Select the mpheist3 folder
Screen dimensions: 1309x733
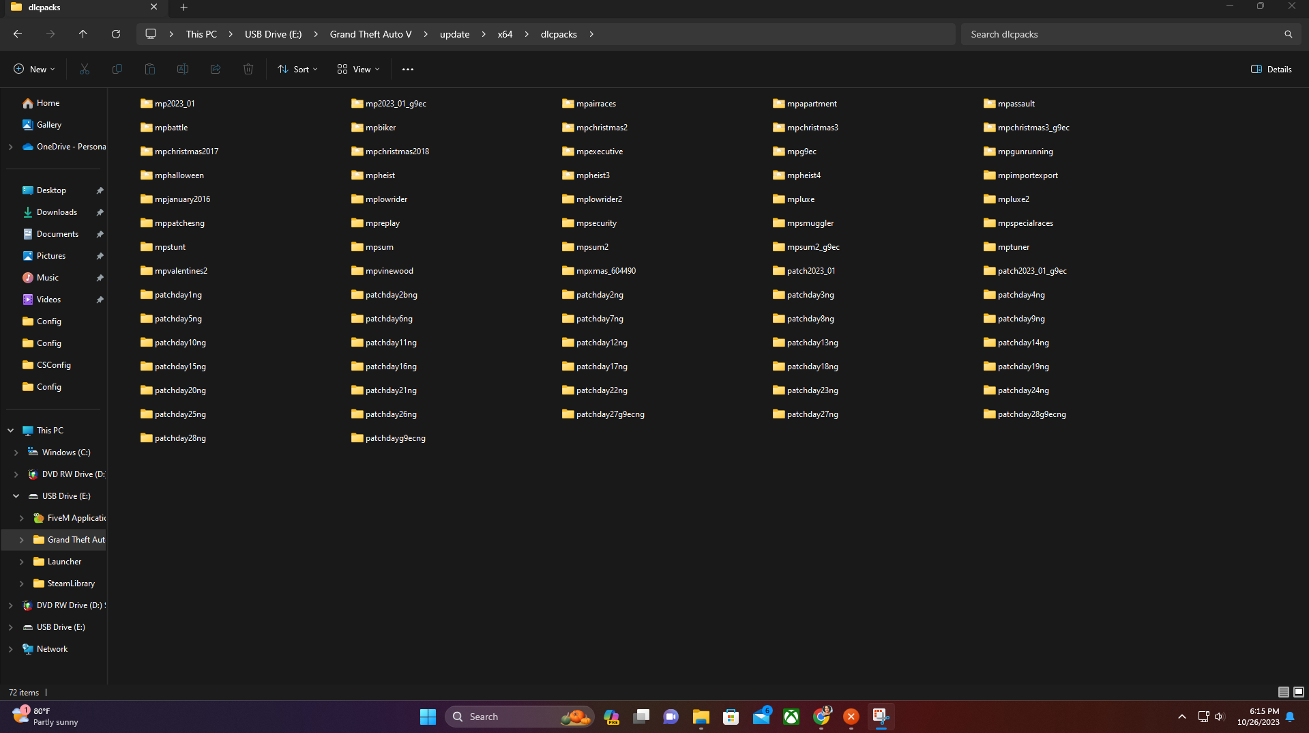click(x=586, y=175)
